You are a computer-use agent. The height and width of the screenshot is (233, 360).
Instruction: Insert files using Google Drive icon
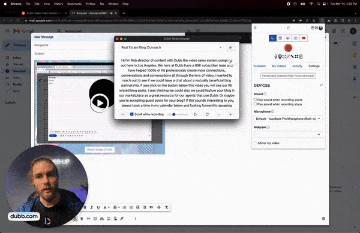102,219
